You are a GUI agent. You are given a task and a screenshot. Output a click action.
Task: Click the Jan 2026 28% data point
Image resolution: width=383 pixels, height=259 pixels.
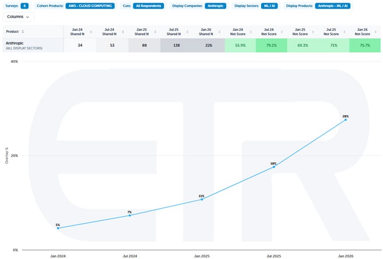pyautogui.click(x=346, y=120)
